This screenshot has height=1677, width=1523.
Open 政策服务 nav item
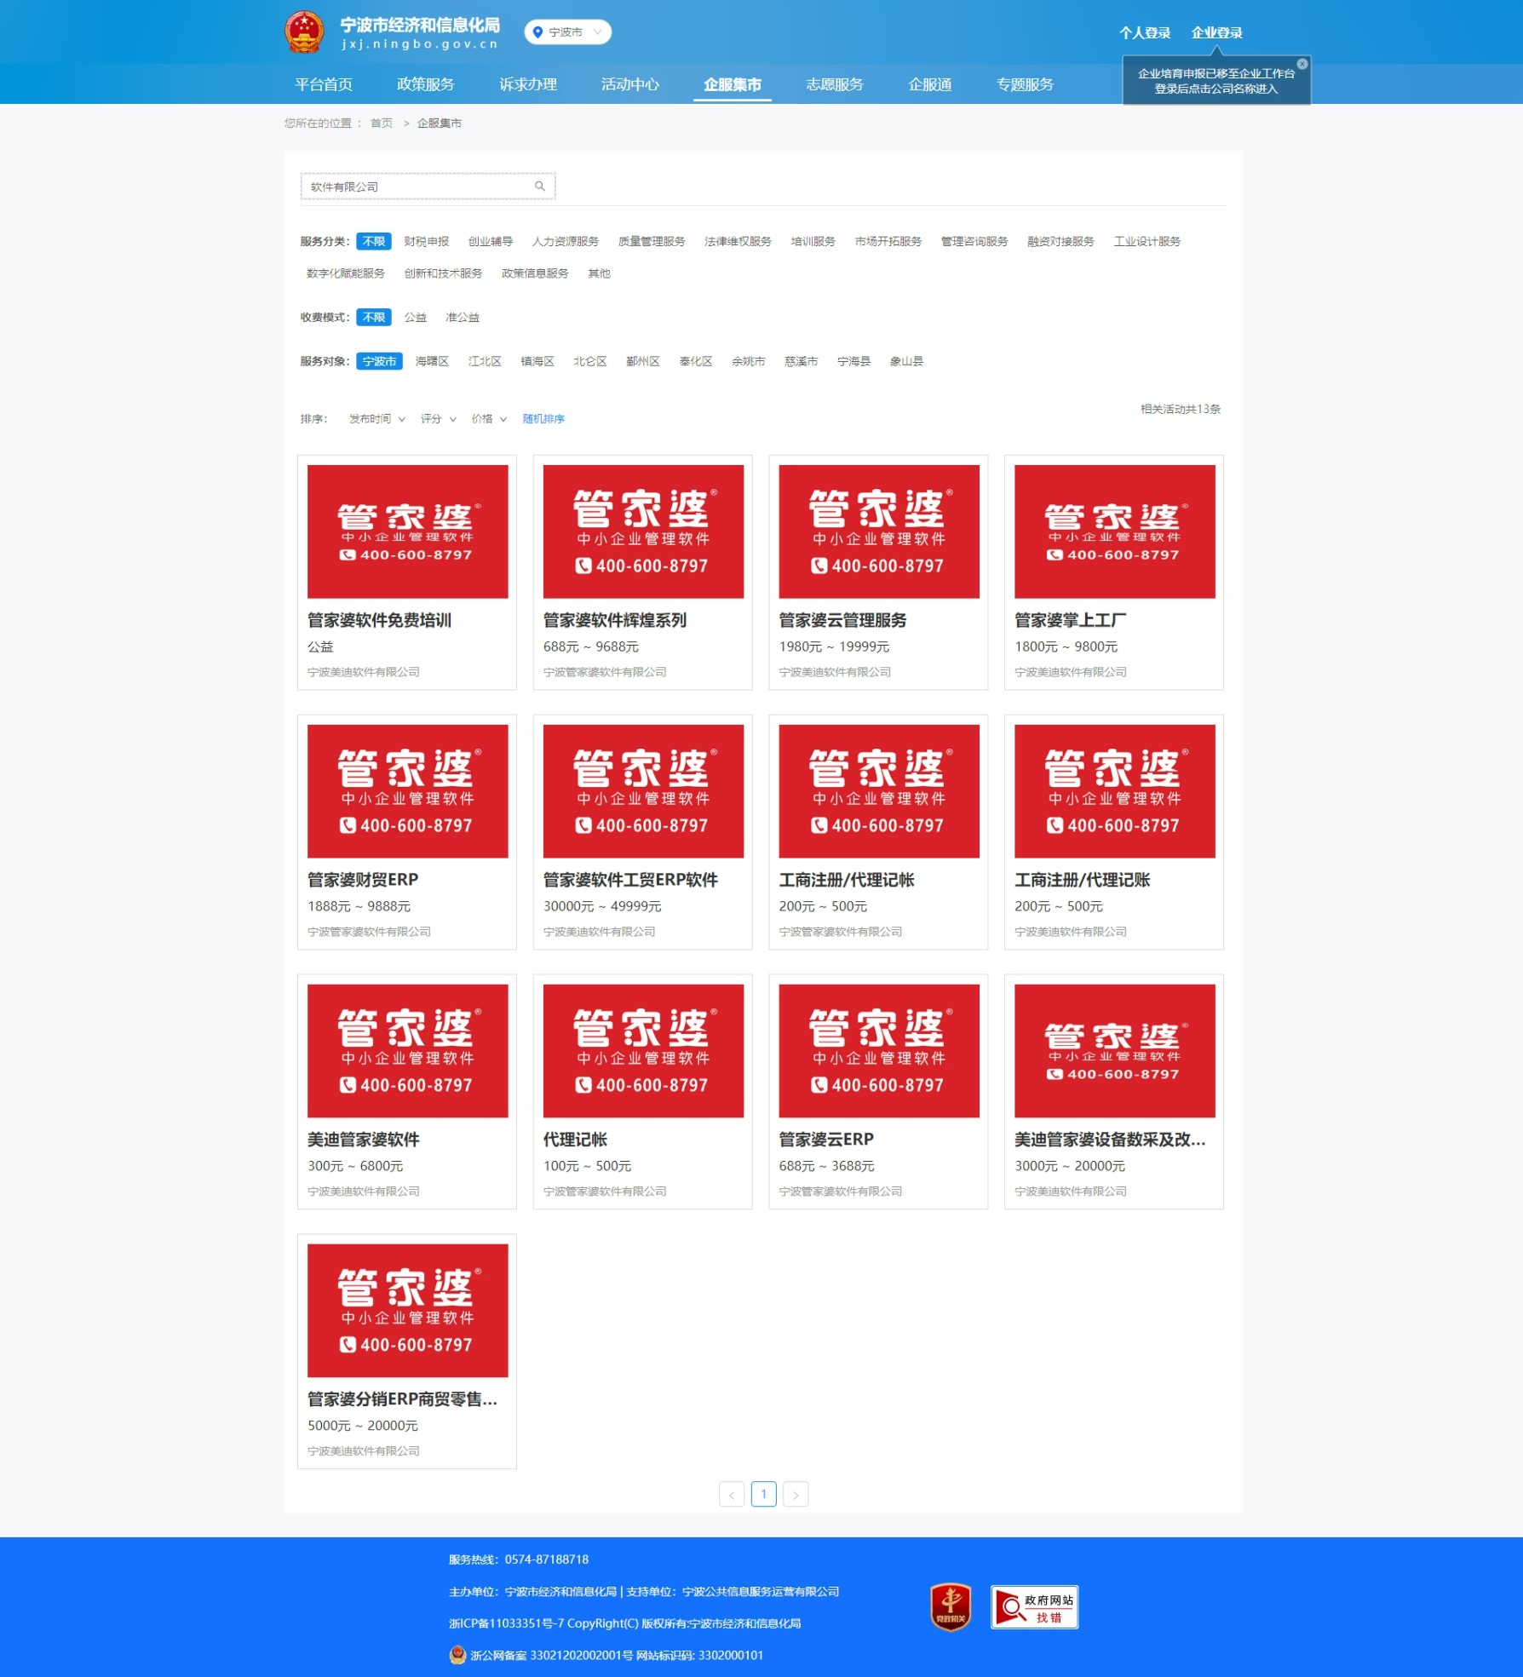point(426,84)
